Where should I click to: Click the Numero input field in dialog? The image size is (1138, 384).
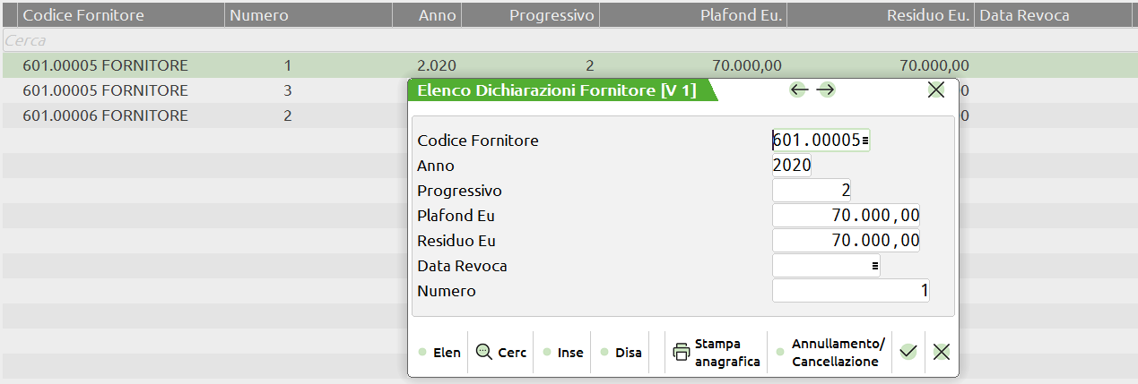click(x=850, y=291)
